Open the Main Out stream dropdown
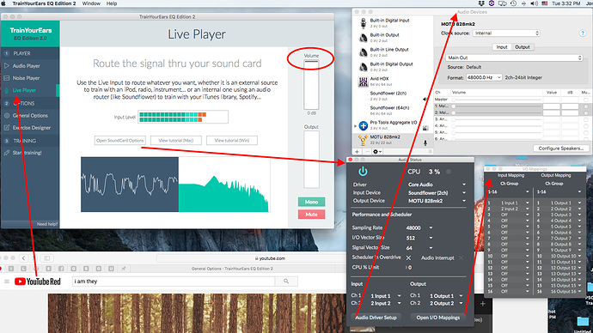Image resolution: width=593 pixels, height=333 pixels. pyautogui.click(x=514, y=58)
